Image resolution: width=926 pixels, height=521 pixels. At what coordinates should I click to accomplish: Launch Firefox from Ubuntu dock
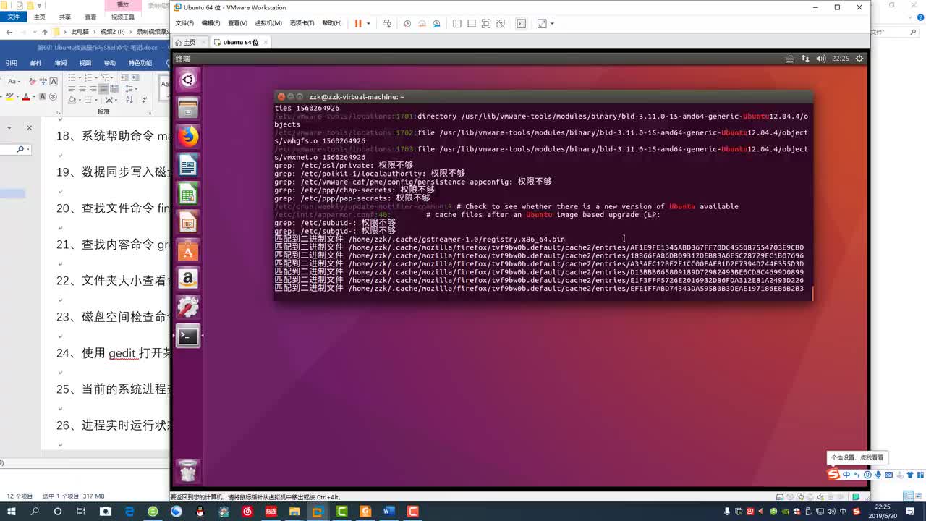click(x=188, y=137)
